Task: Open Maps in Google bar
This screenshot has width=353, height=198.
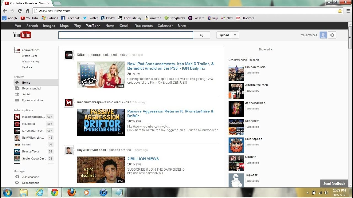Action: tap(64, 26)
